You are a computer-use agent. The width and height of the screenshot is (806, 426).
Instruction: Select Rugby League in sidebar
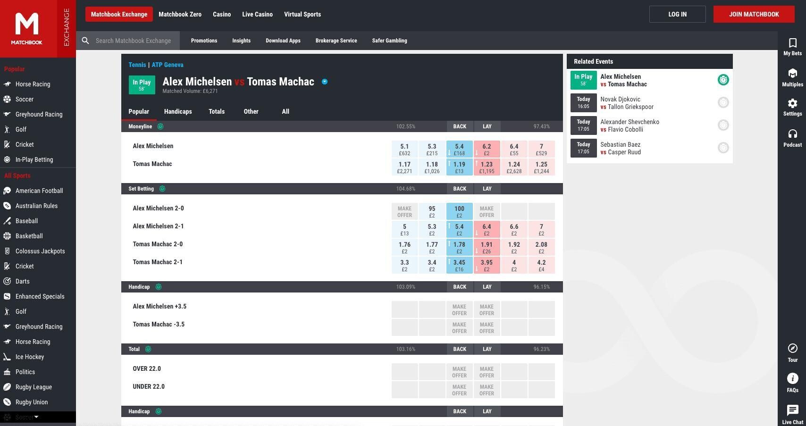click(x=34, y=387)
